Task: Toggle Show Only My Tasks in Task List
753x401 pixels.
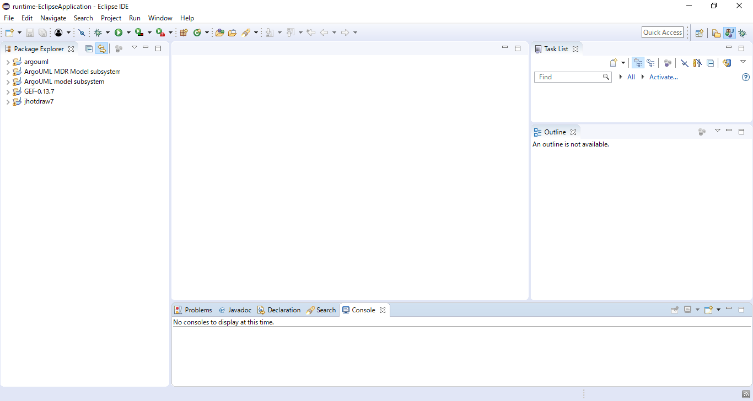Action: coord(697,63)
